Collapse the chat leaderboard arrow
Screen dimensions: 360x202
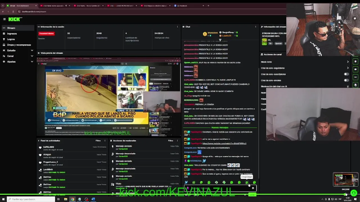220,40
